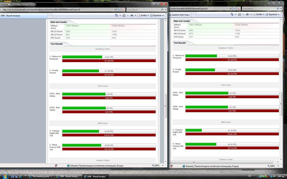
Task: Open Σελίδα menu in left window
Action: click(x=143, y=15)
